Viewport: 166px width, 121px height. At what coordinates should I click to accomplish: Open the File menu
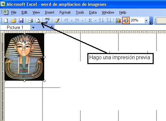pyautogui.click(x=14, y=12)
